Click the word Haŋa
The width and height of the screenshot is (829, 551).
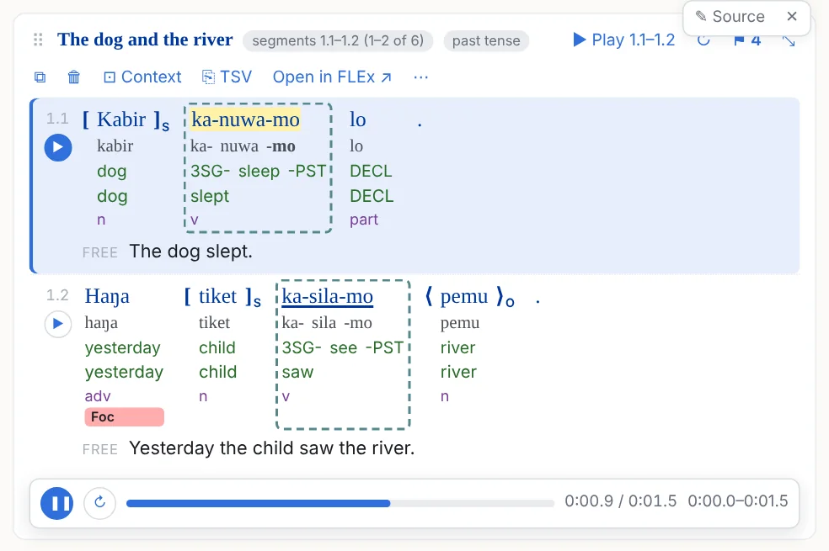coord(107,297)
